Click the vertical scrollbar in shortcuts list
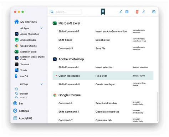The width and height of the screenshot is (169, 137). [157, 106]
